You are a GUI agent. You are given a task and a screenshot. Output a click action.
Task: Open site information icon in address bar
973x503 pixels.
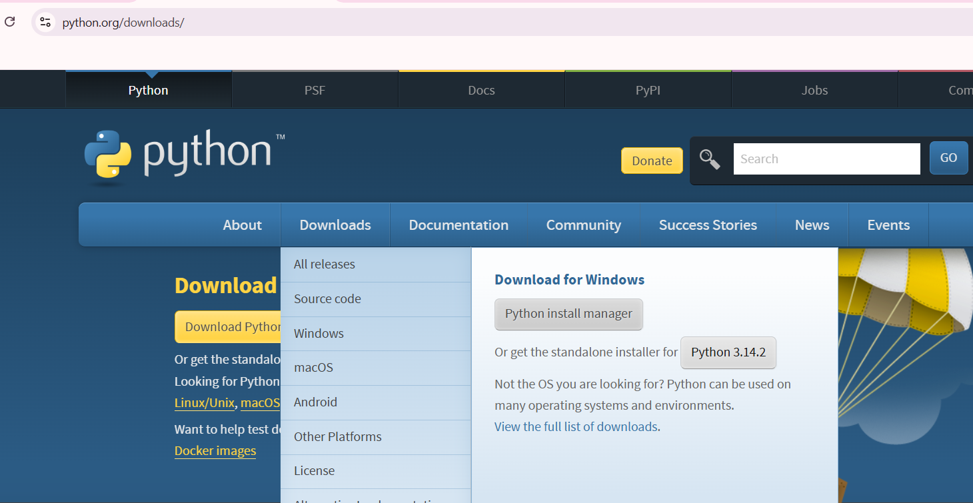point(45,22)
